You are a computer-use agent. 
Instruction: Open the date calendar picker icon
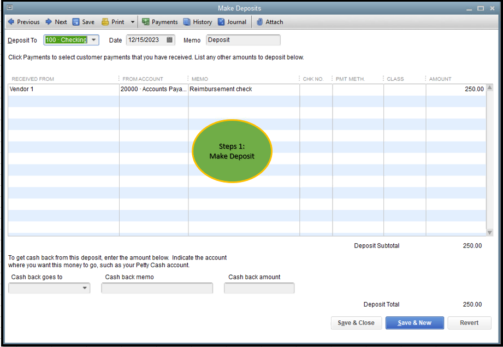(170, 40)
